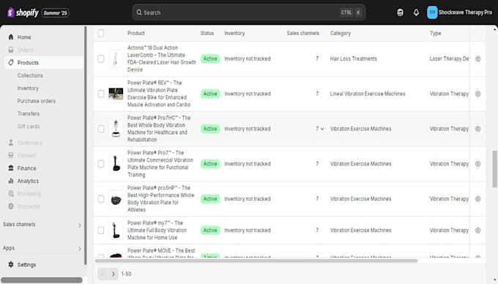The width and height of the screenshot is (498, 284).
Task: Go to next page arrow
Action: pos(113,274)
